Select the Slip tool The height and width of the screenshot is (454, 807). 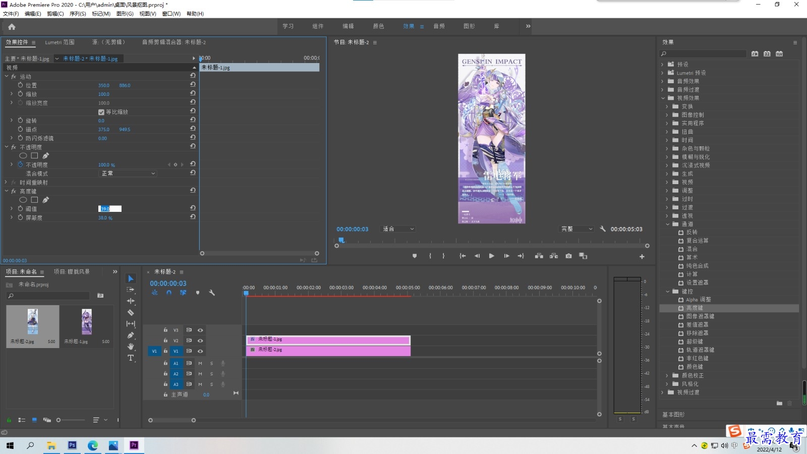pyautogui.click(x=131, y=324)
